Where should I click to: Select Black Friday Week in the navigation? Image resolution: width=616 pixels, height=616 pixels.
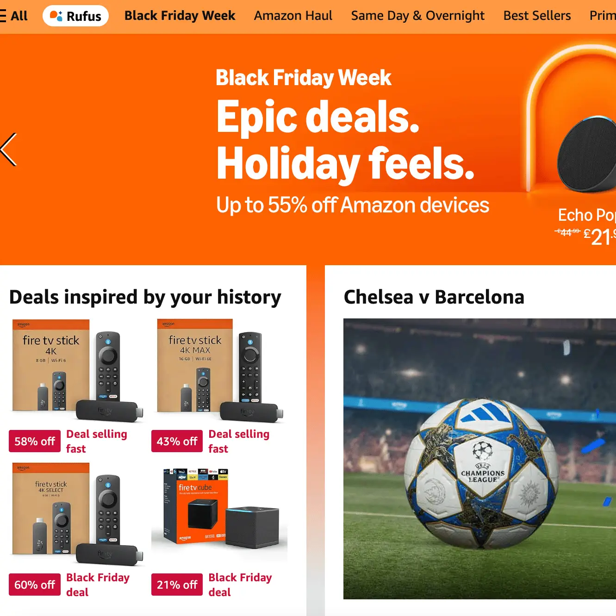(180, 15)
